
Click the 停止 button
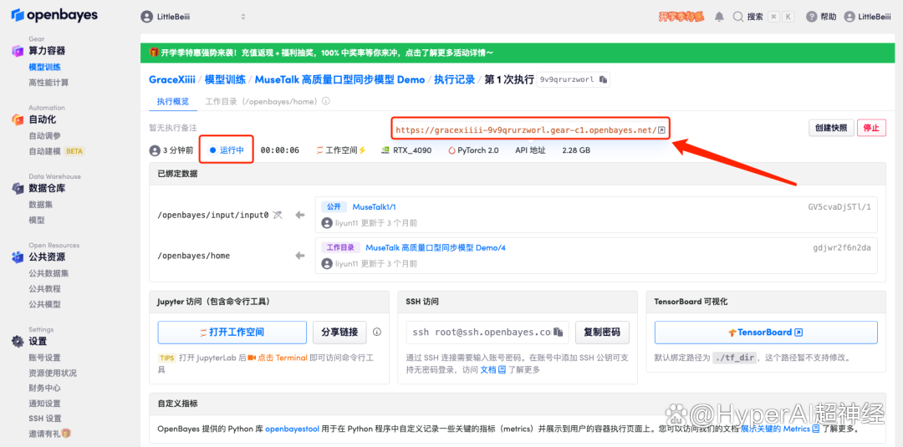[871, 128]
